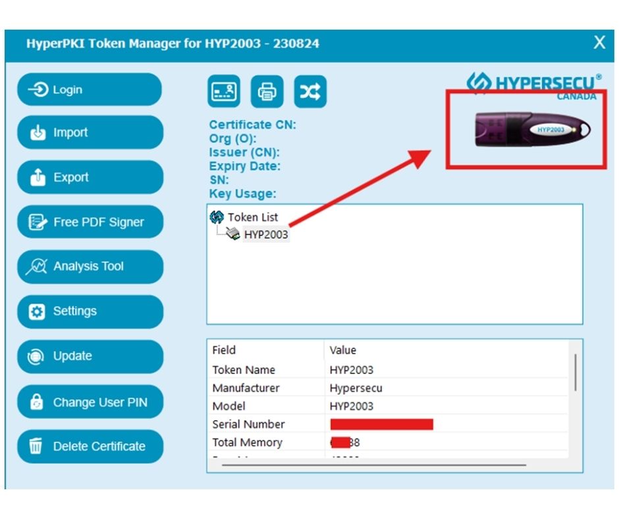Click the Key Usage label
619x519 pixels.
click(x=243, y=194)
